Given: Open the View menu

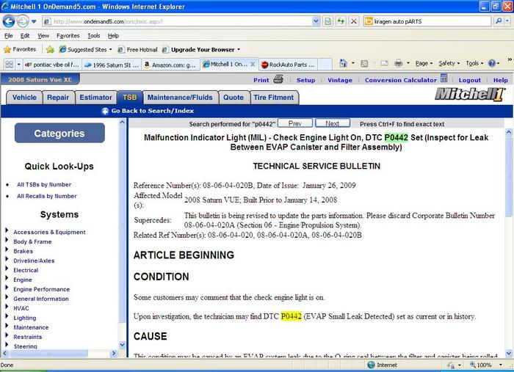Looking at the screenshot, I should 43,36.
